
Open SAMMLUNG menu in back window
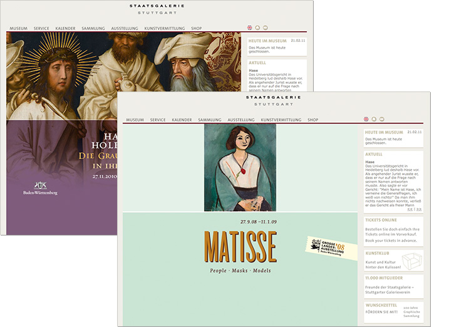[x=93, y=28]
